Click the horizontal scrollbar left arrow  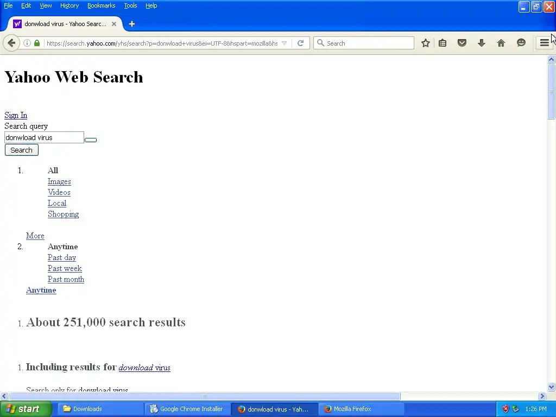click(x=4, y=396)
